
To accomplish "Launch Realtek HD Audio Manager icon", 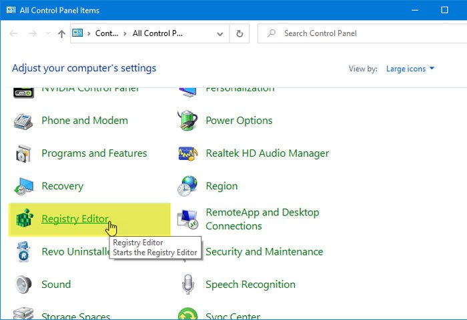I will pos(188,153).
